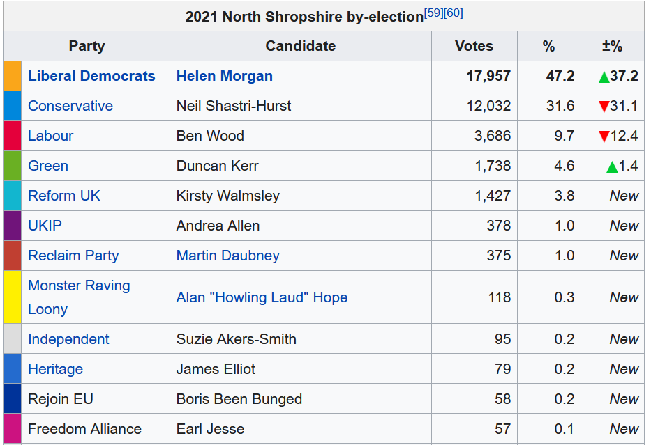Viewport: 651px width, 445px height.
Task: Open Alan "Howling Laud" Hope link
Action: (x=262, y=297)
